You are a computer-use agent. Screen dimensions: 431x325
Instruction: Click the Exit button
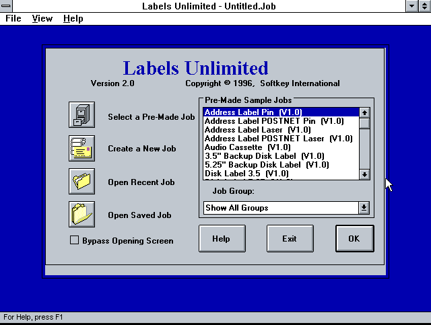pyautogui.click(x=290, y=238)
